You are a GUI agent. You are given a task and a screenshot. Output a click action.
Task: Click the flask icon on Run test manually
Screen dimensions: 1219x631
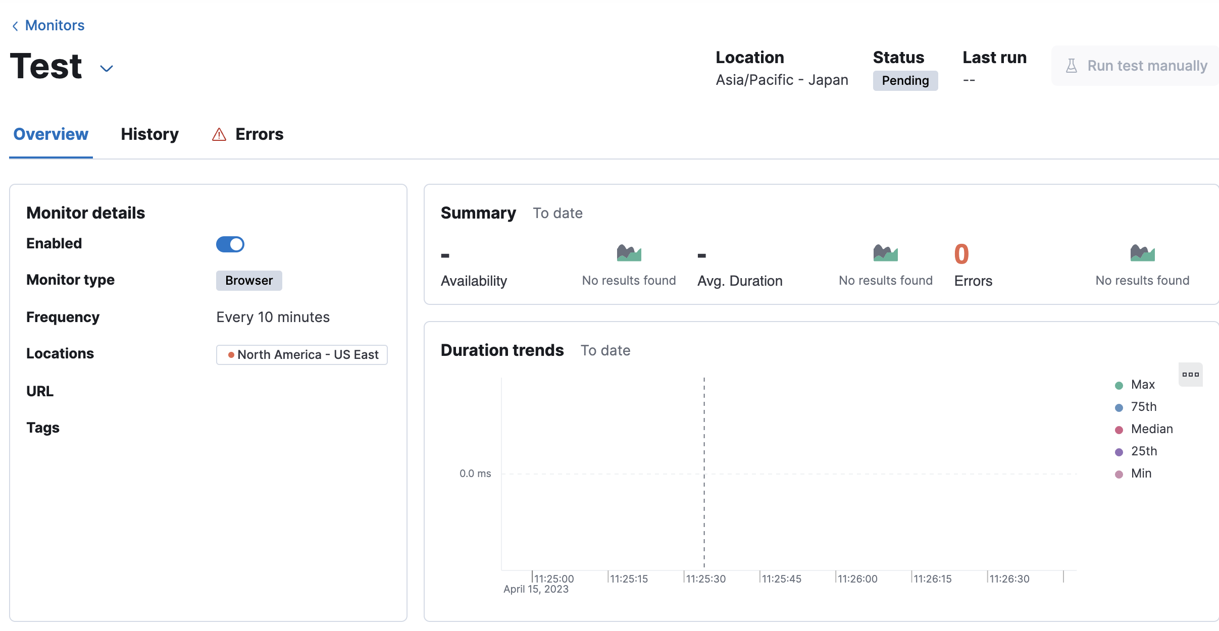(1072, 65)
